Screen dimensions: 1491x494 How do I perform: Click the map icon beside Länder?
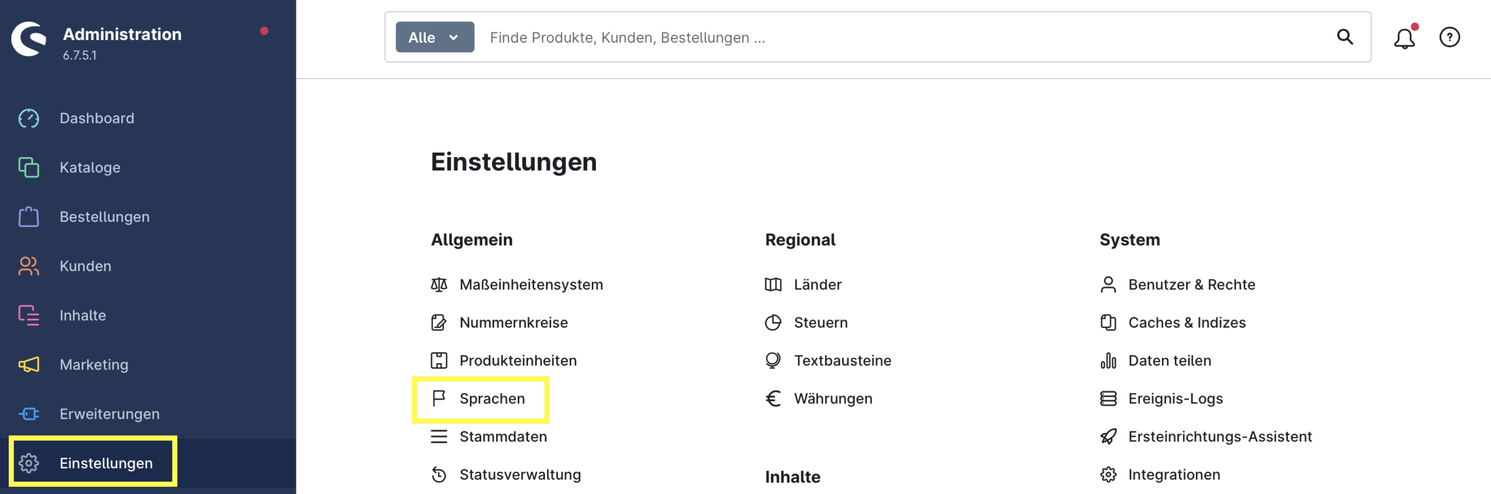[x=773, y=285]
